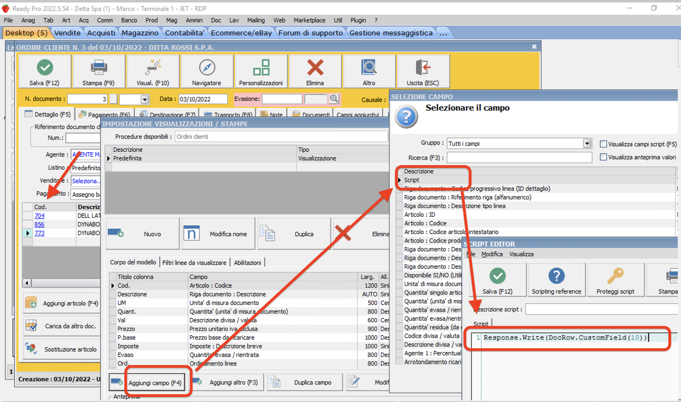This screenshot has height=402, width=681.
Task: Click the Uscita (ESC) exit icon
Action: pyautogui.click(x=422, y=67)
